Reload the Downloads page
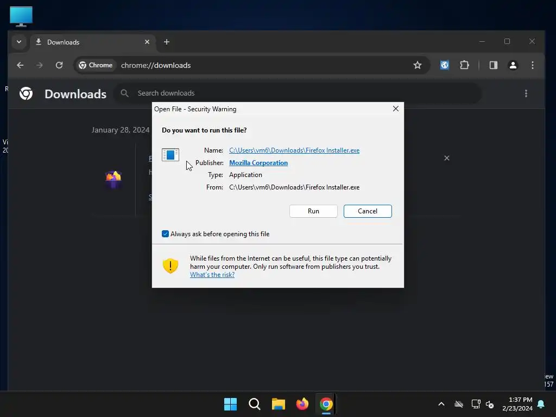 coord(59,65)
